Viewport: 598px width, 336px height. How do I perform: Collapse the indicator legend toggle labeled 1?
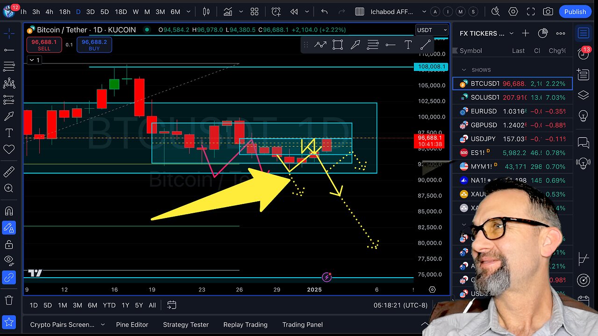coord(34,60)
